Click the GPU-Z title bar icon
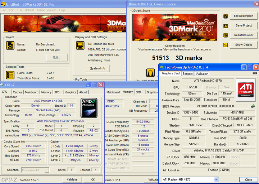This screenshot has width=259, height=184. click(x=162, y=67)
